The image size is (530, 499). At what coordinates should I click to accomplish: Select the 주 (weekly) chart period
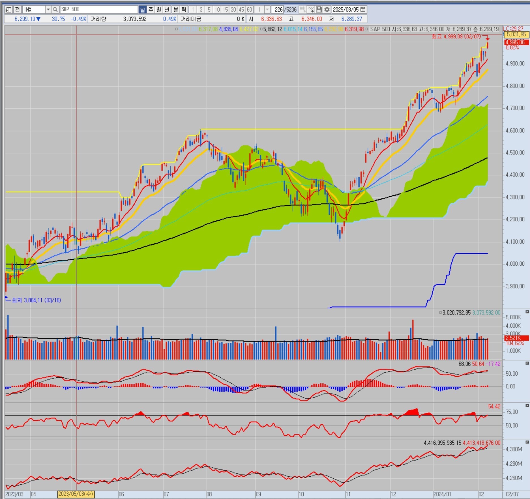point(151,10)
